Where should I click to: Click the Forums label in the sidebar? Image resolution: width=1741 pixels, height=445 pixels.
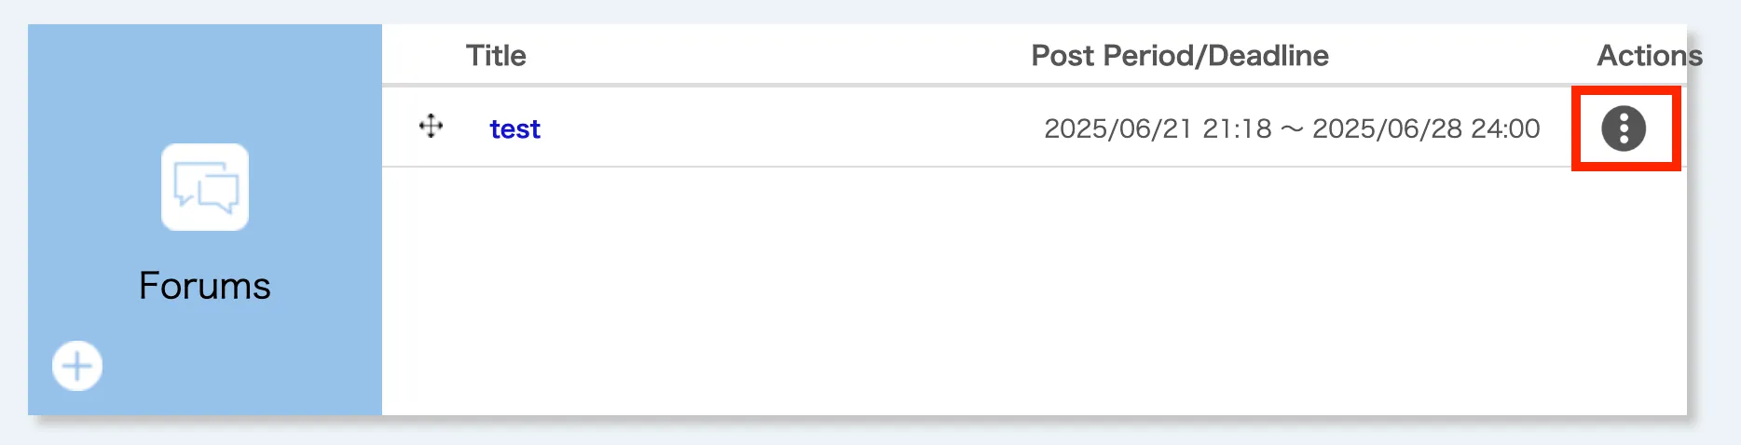pyautogui.click(x=205, y=286)
